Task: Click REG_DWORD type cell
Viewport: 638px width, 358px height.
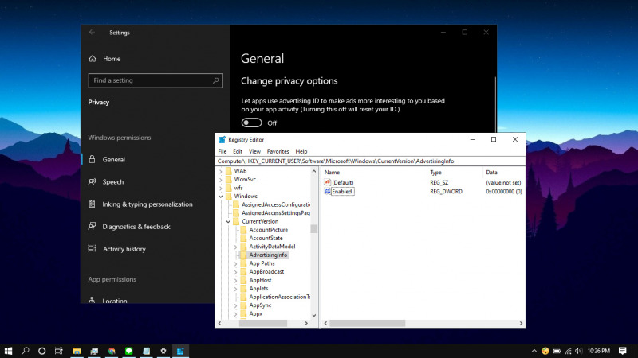Action: (447, 192)
